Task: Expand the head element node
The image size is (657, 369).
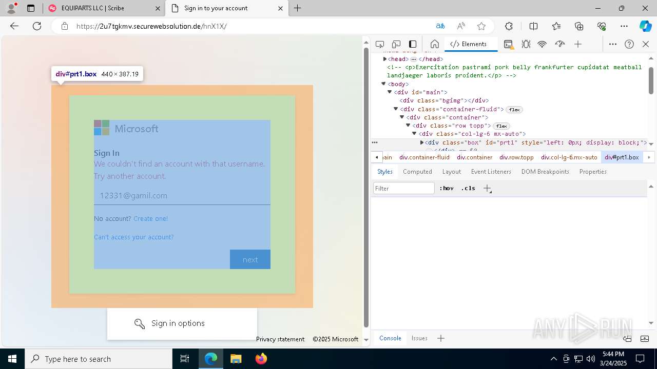Action: coord(385,59)
